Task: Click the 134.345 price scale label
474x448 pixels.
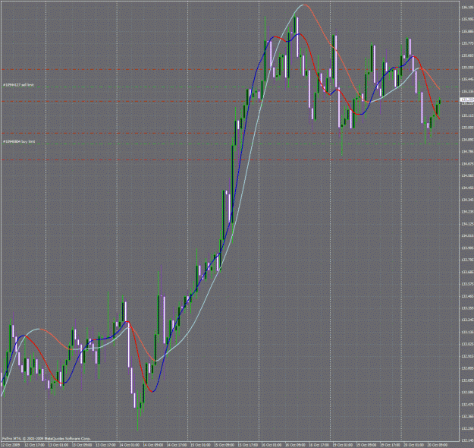Action: tap(467, 200)
